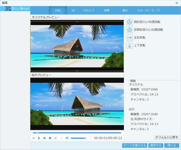181x150 pixels.
Task: Skip to the previous frame button
Action: coord(34,138)
